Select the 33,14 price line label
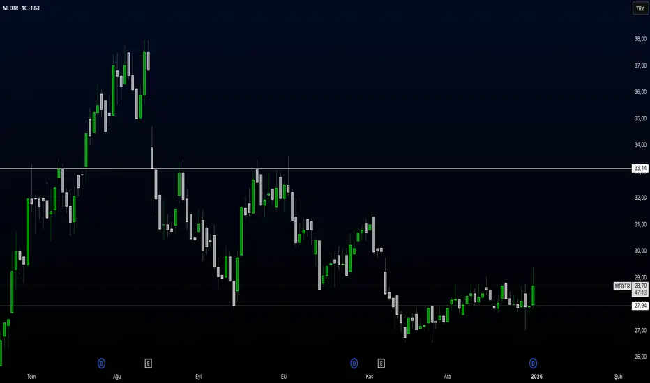Screen dimensions: 650x383 pyautogui.click(x=640, y=168)
